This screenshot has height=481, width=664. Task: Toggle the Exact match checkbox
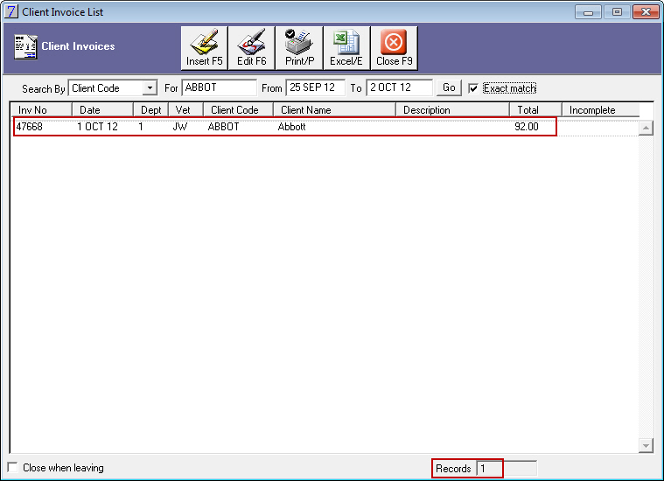(473, 88)
